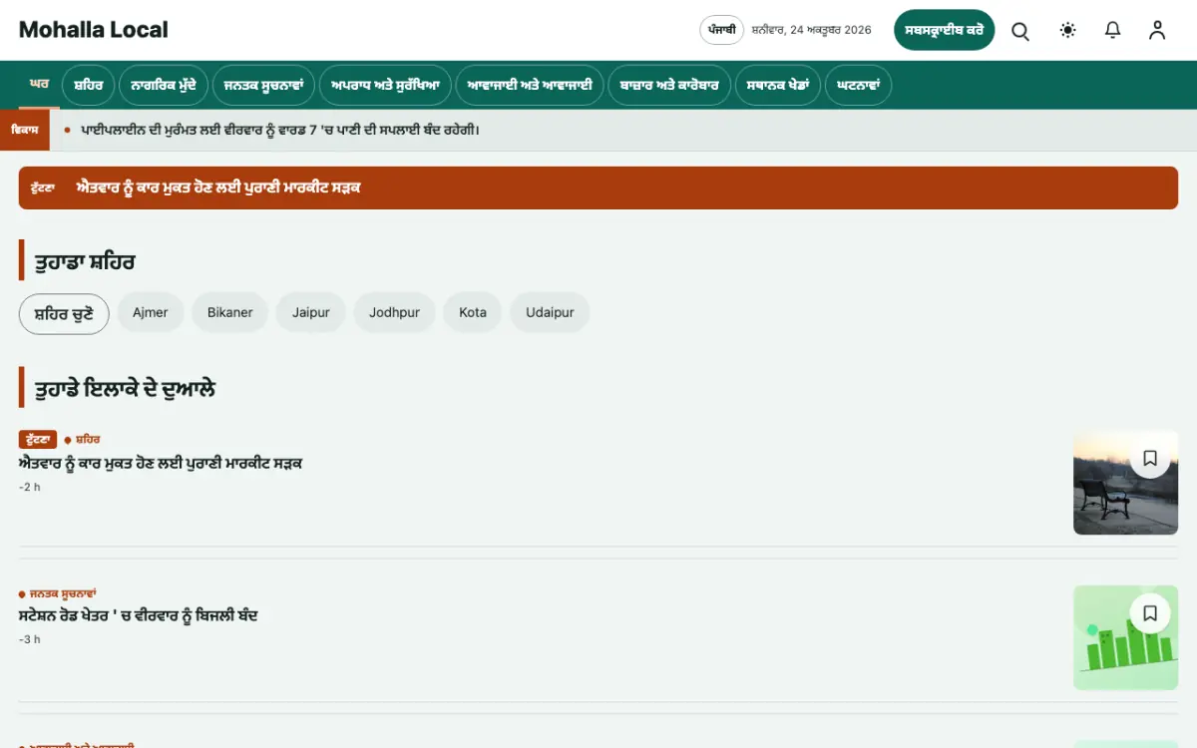Open the user account icon
Screen dimensions: 1197x748
1157,30
